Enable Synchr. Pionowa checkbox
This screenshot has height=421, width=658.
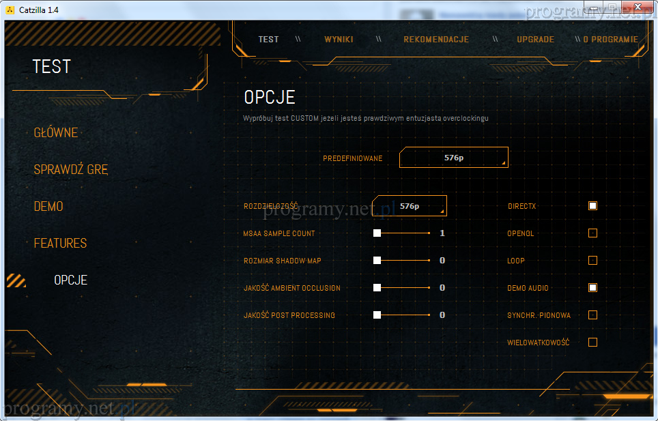click(x=592, y=315)
